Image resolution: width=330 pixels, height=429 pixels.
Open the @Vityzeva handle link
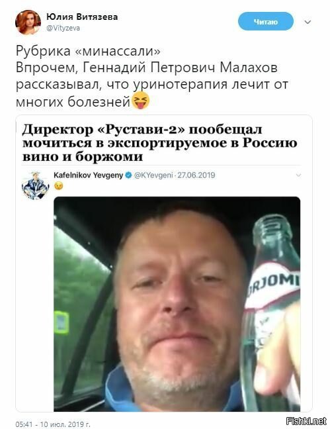point(63,28)
